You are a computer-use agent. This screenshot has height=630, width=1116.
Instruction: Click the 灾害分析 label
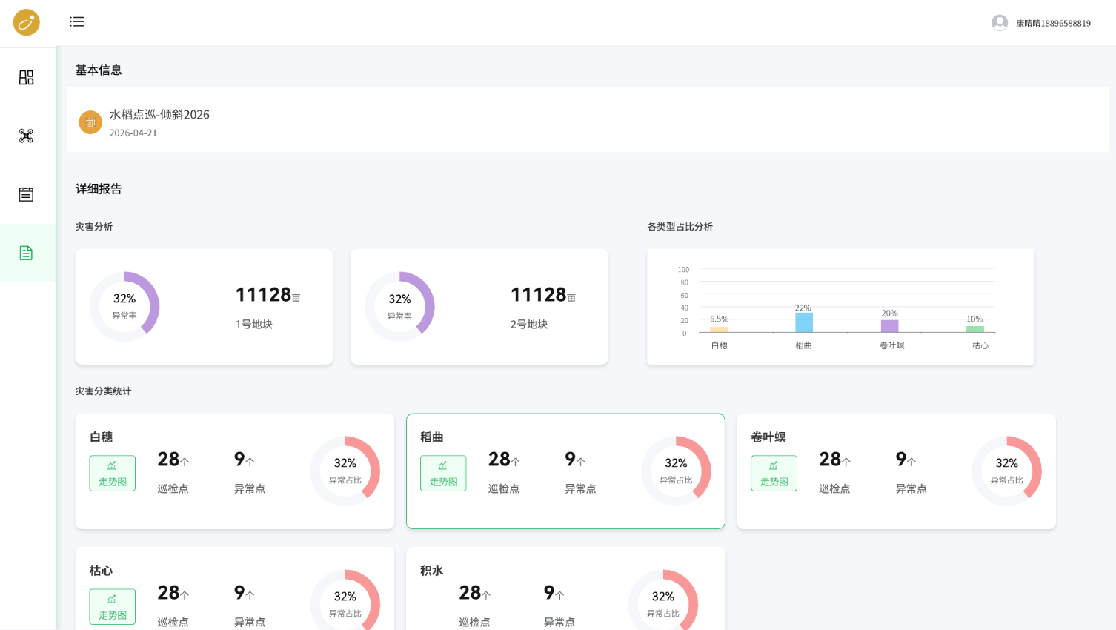coord(94,227)
